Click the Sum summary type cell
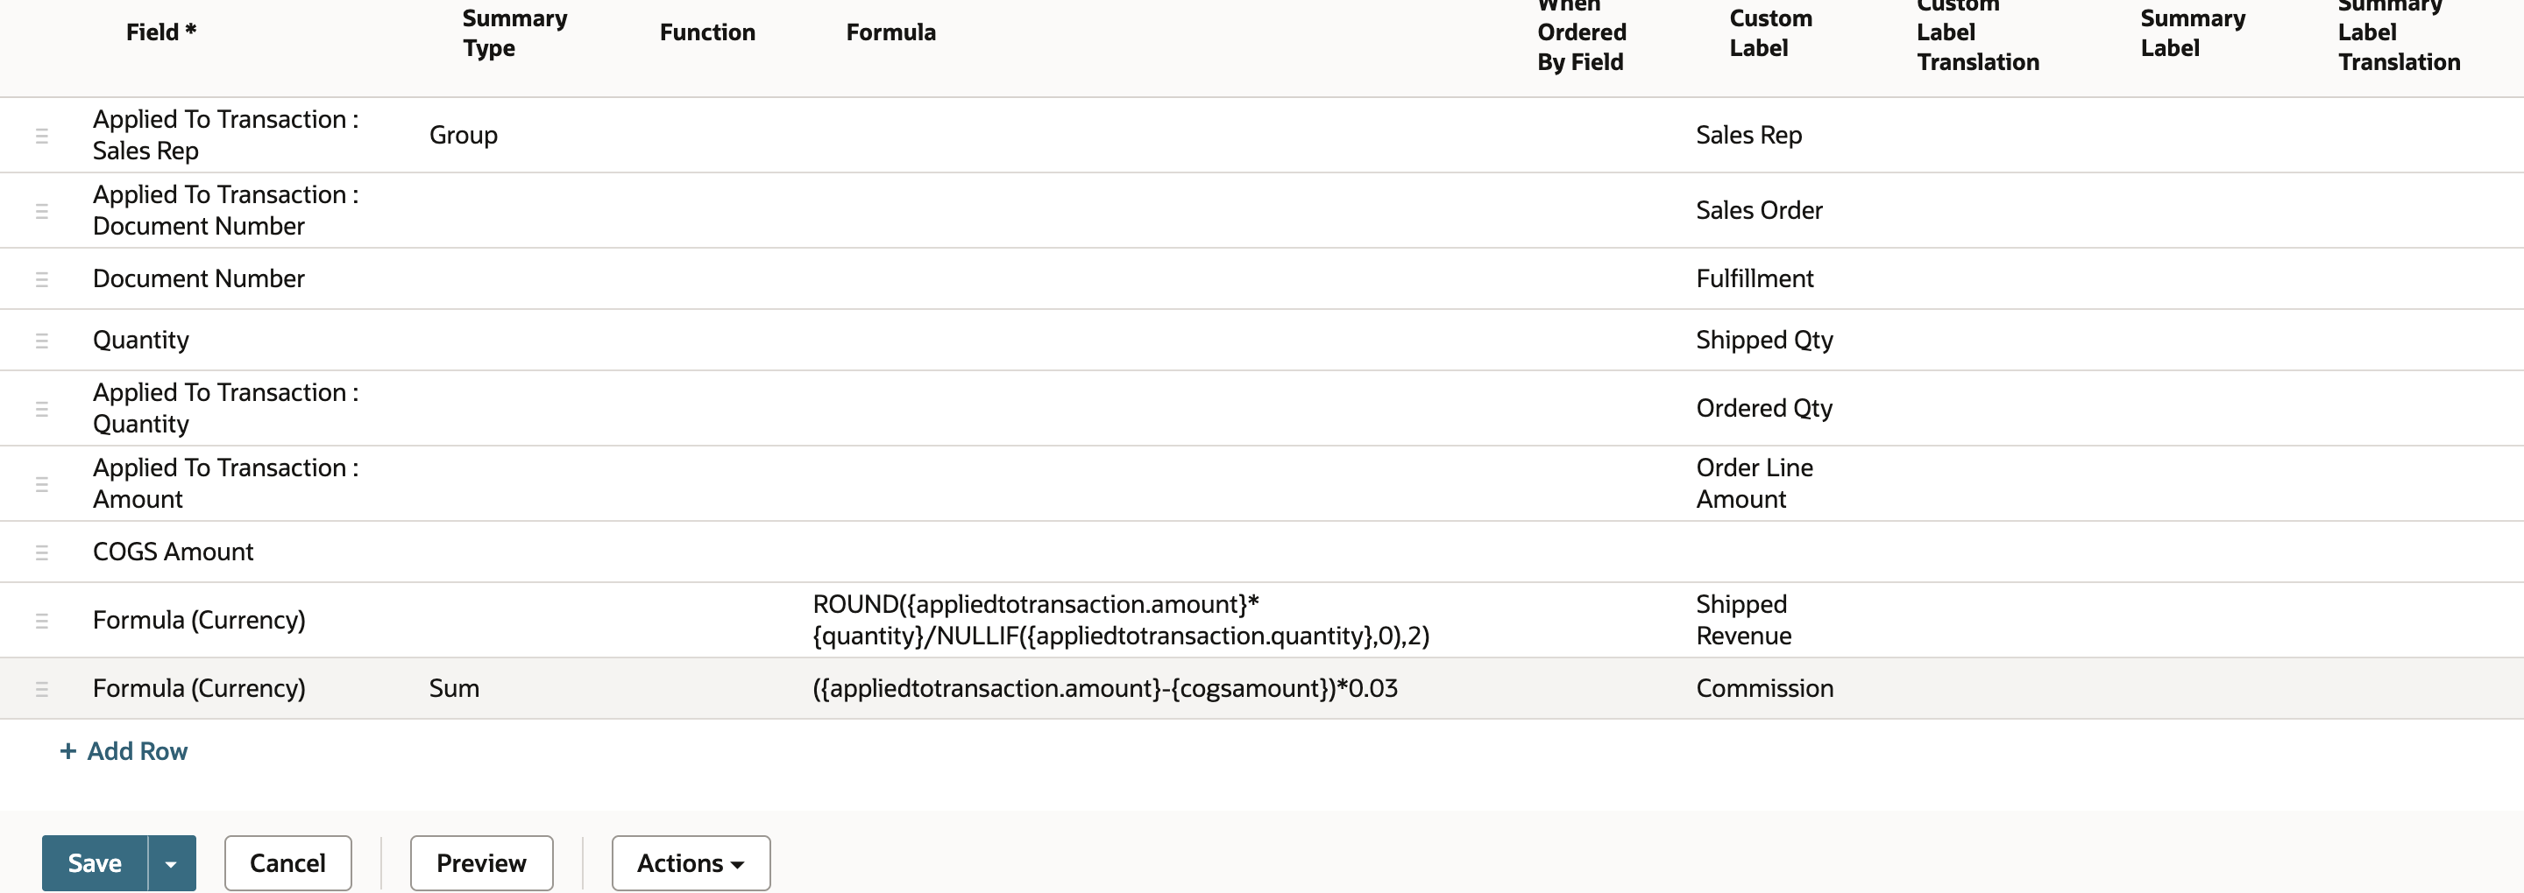The width and height of the screenshot is (2524, 893). (455, 688)
